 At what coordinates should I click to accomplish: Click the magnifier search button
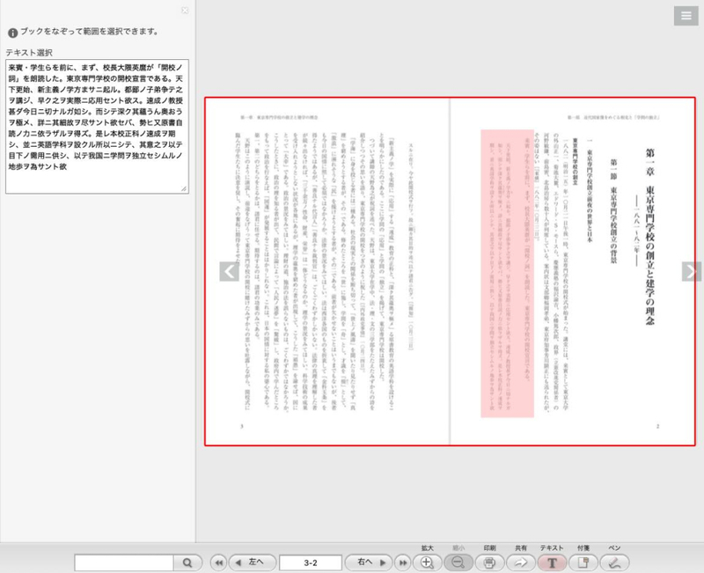tap(187, 562)
